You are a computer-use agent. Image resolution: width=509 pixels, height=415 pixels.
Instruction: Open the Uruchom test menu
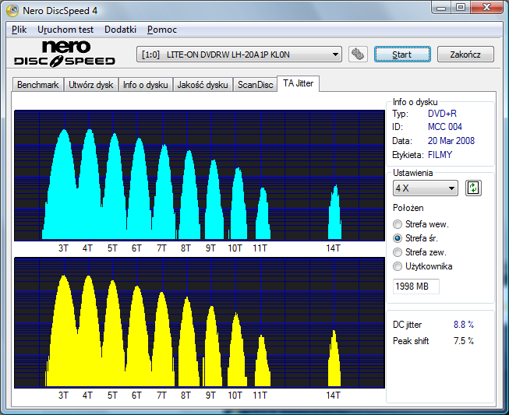[65, 30]
